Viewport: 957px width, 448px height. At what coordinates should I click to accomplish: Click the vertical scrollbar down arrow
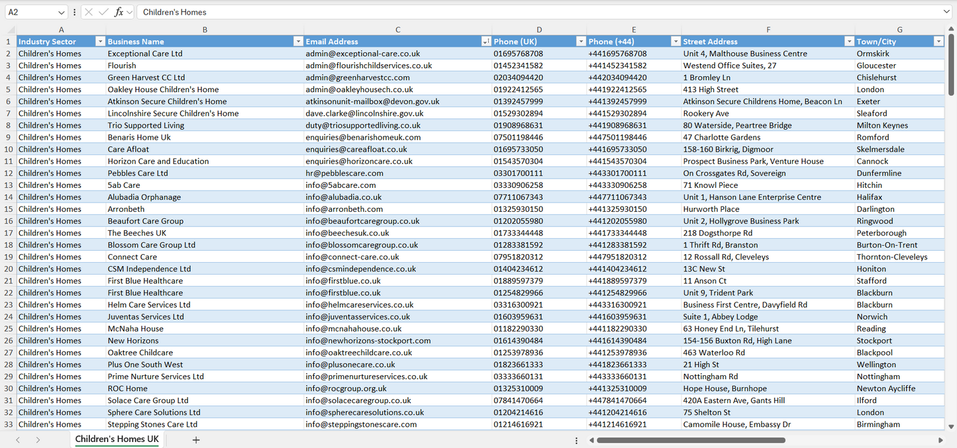[x=951, y=427]
